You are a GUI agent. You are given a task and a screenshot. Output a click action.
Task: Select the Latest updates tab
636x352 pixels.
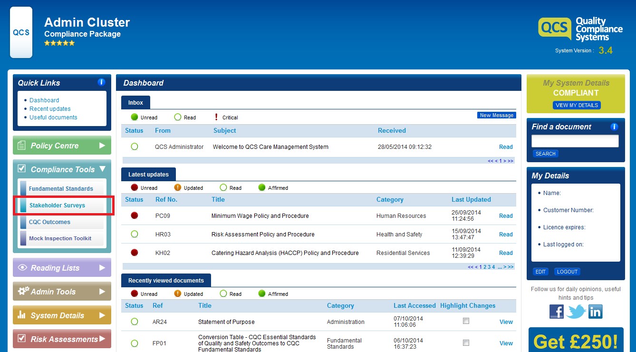[x=148, y=175]
